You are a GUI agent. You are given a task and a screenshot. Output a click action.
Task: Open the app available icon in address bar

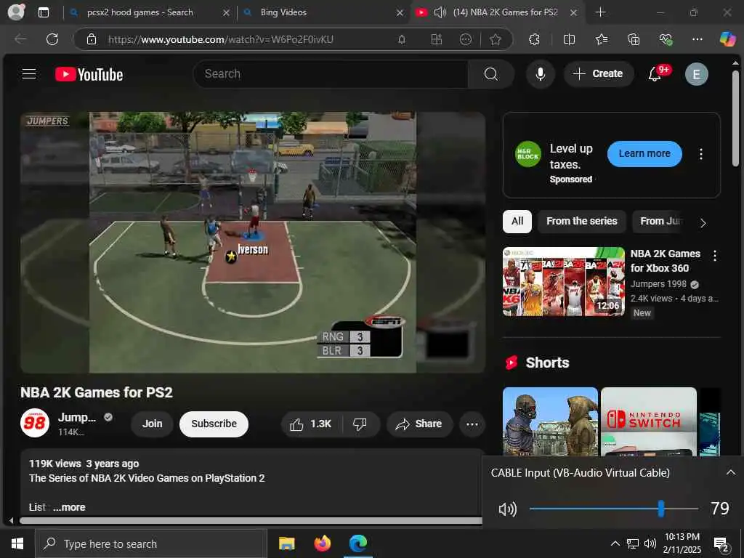pyautogui.click(x=436, y=39)
